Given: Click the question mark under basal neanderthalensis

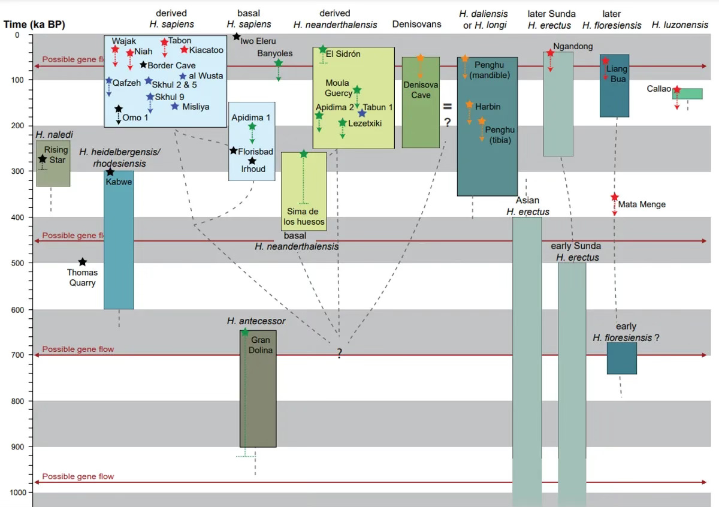Looking at the screenshot, I should 339,352.
